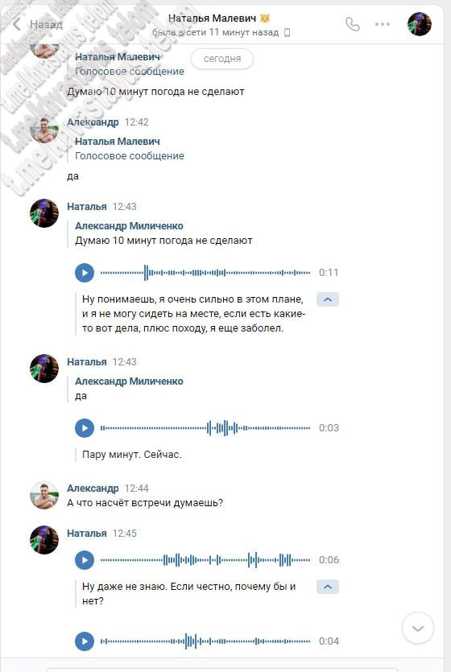
Task: Seek within the 0:06 voice message waveform
Action: (x=205, y=559)
